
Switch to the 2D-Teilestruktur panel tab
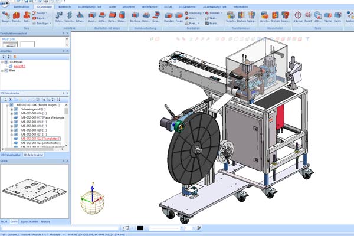(11, 155)
